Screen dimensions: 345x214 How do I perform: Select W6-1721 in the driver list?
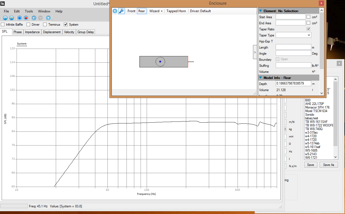tap(311, 158)
